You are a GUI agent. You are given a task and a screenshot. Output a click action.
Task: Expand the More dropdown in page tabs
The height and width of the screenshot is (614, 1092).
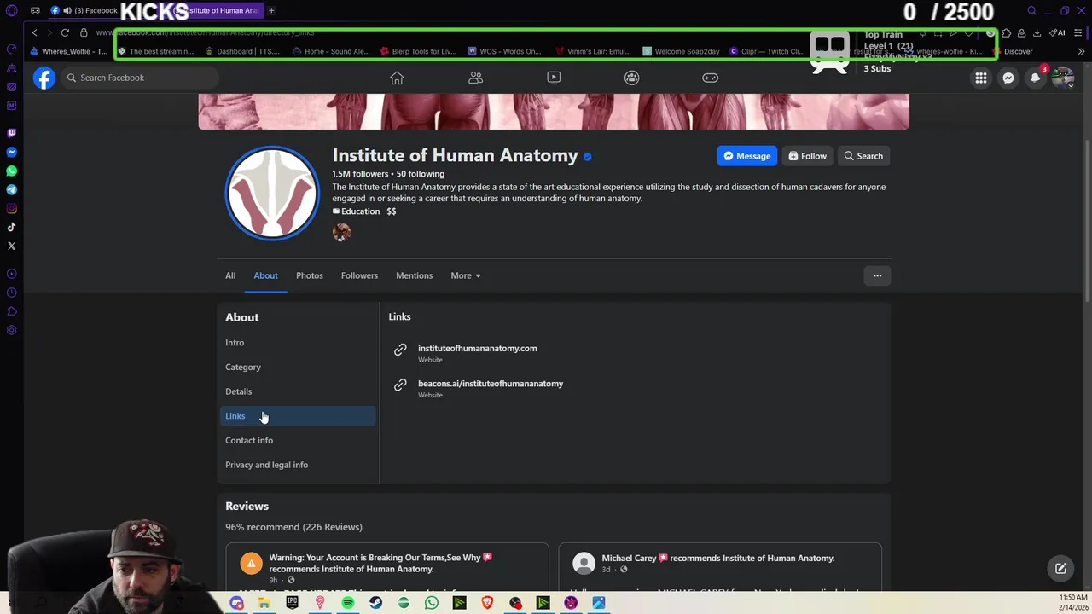466,275
